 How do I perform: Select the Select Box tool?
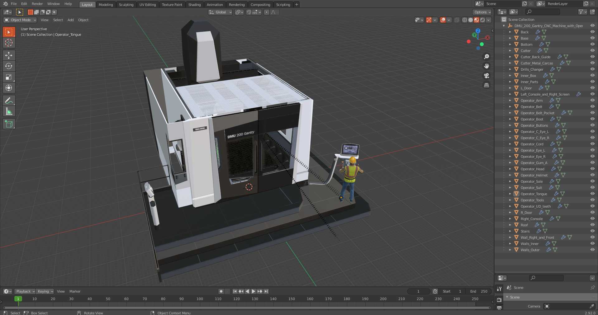(9, 32)
